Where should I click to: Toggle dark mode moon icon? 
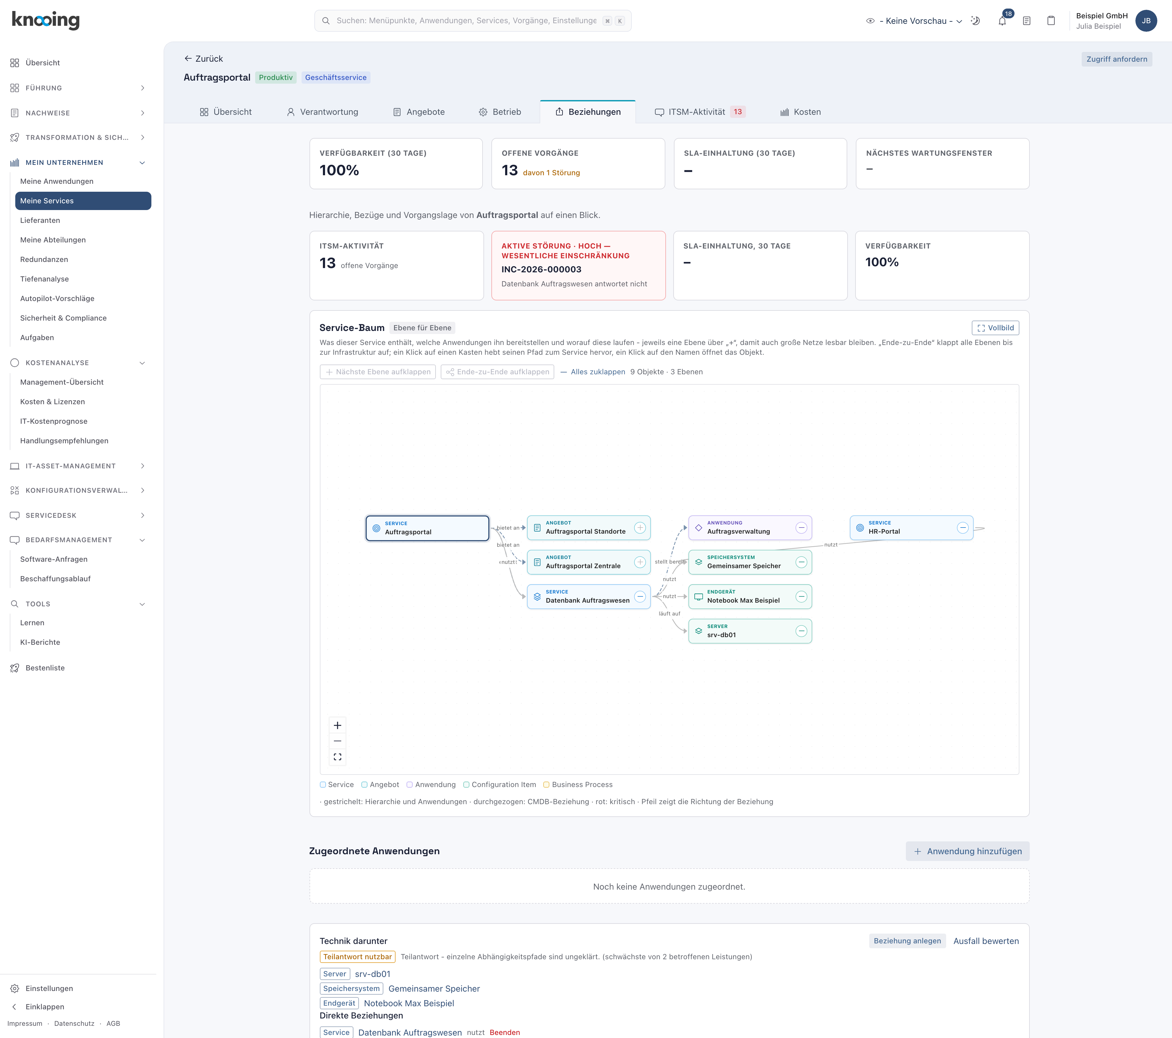coord(975,21)
